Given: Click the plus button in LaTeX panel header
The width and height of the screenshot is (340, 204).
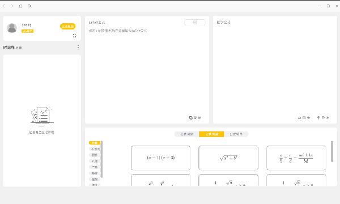Looking at the screenshot, I should (195, 22).
